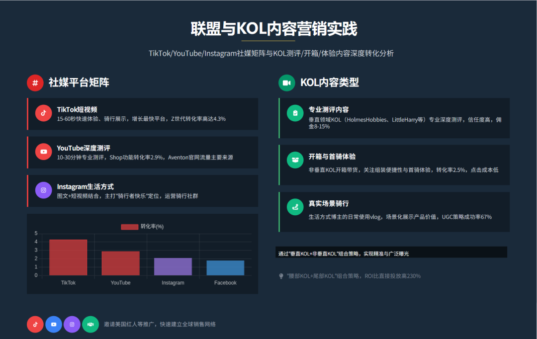Viewport: 537px width, 339px height.
Task: Click the Instagram生活方式 card title
Action: pyautogui.click(x=86, y=186)
